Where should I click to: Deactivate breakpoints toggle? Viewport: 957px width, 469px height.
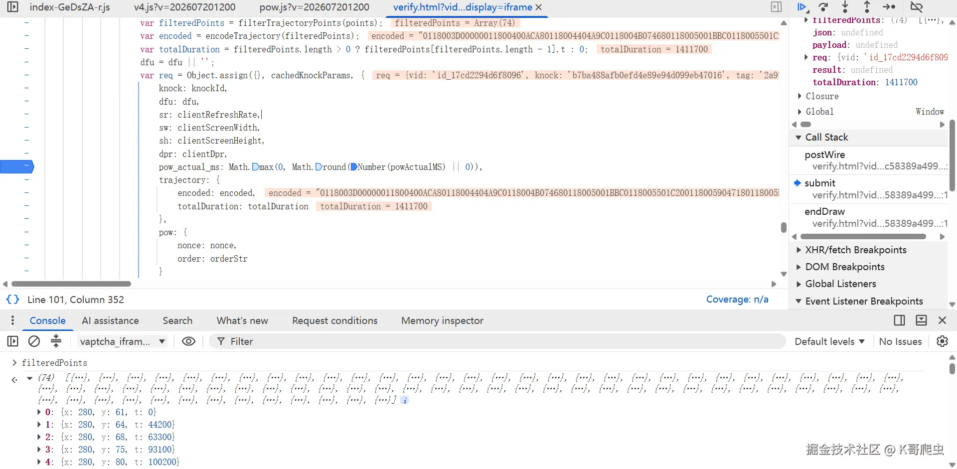point(917,7)
